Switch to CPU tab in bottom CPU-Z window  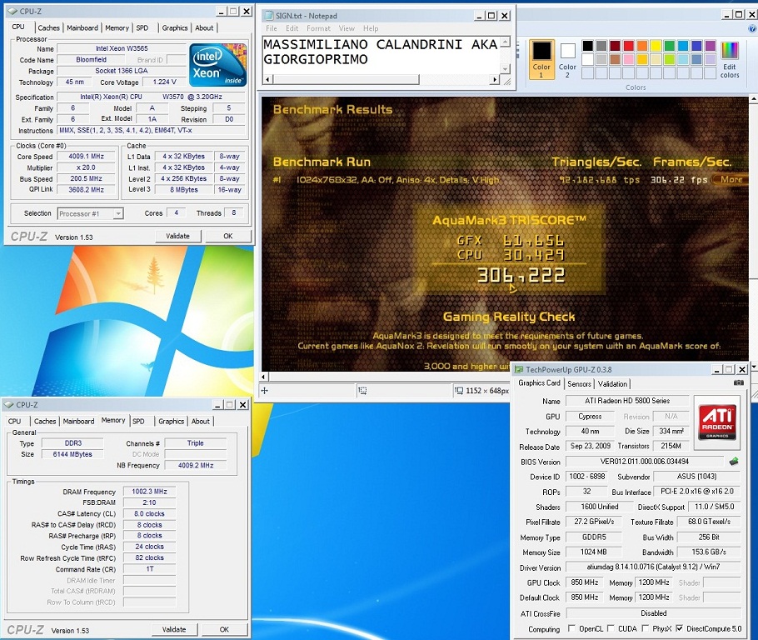pyautogui.click(x=14, y=422)
